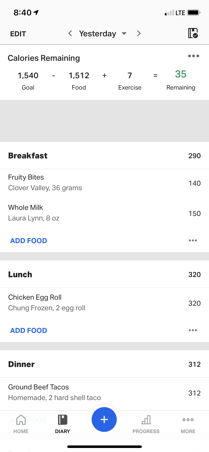Add food to Breakfast
Viewport: 209px width, 452px height.
29,241
